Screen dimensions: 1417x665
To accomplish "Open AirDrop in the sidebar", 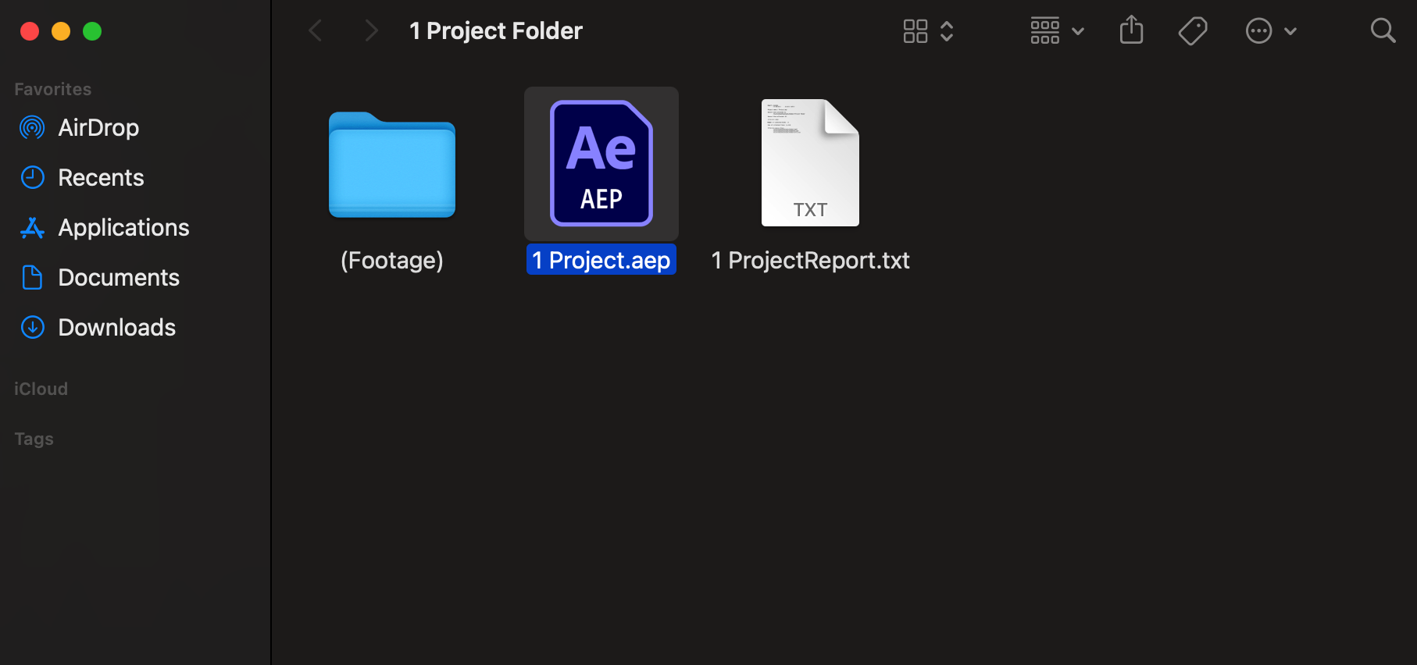I will 98,128.
